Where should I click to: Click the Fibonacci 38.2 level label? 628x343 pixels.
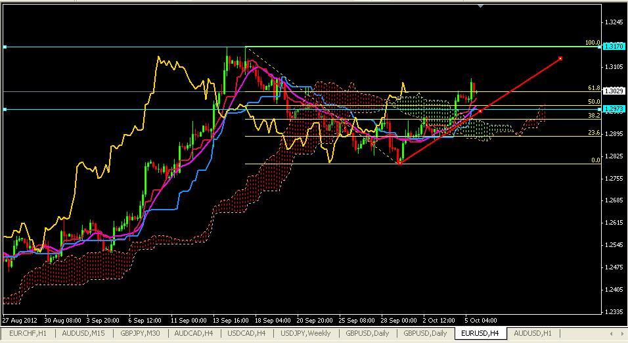pos(594,116)
